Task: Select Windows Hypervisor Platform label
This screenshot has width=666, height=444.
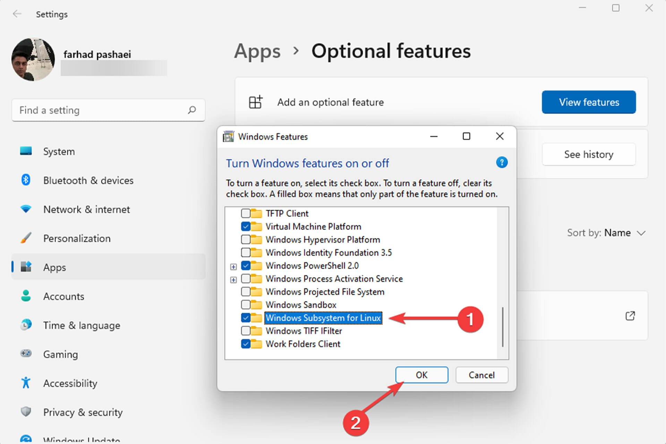Action: pos(323,239)
